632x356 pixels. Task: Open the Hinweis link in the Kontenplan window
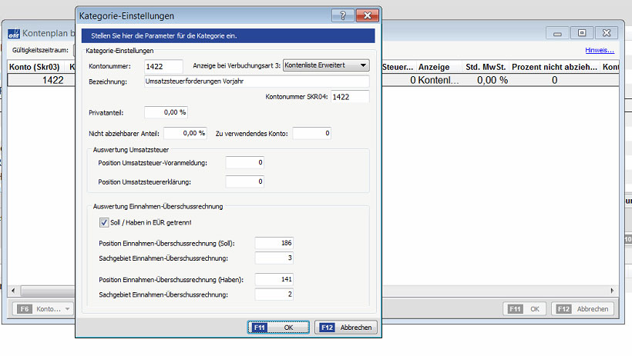pyautogui.click(x=600, y=50)
